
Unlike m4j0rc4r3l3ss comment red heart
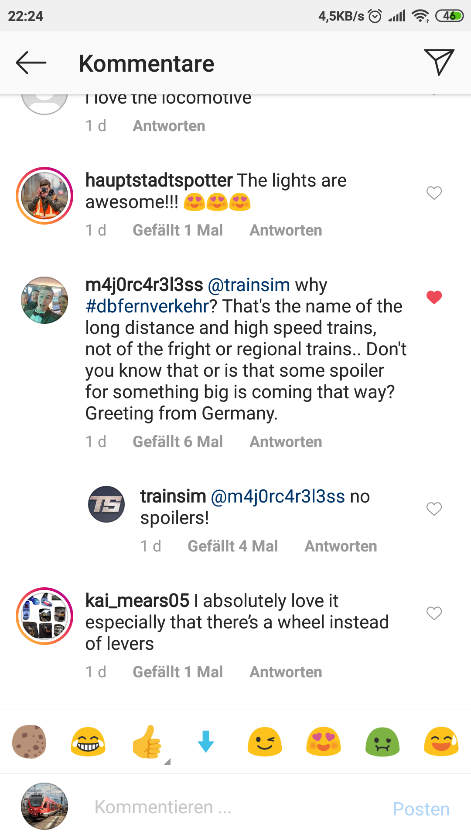434,298
